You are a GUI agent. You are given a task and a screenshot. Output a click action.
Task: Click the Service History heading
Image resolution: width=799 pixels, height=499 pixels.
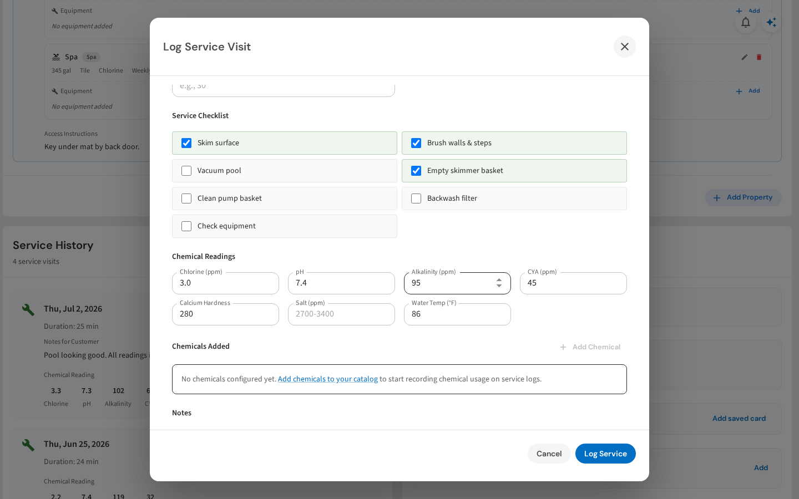pos(53,245)
